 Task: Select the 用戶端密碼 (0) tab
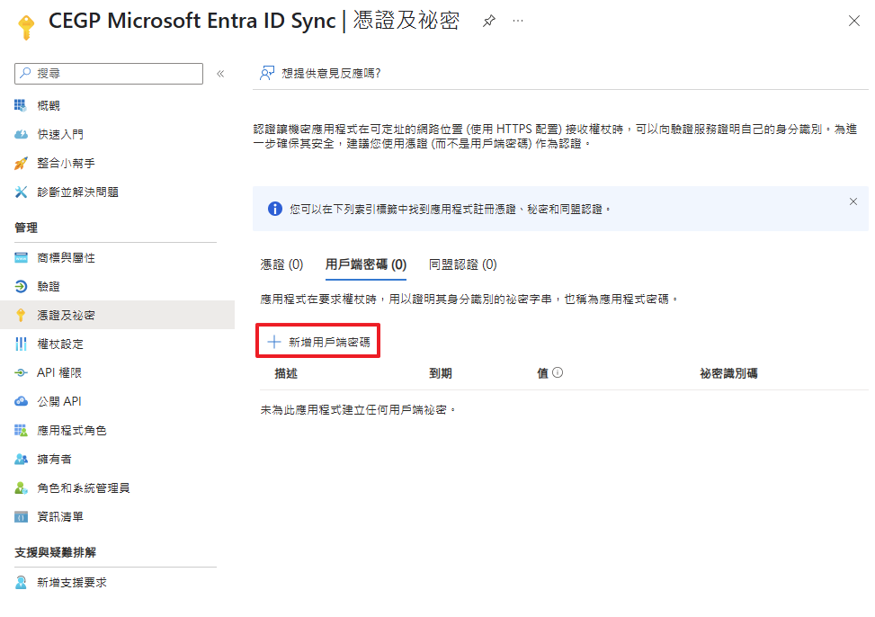(x=365, y=264)
